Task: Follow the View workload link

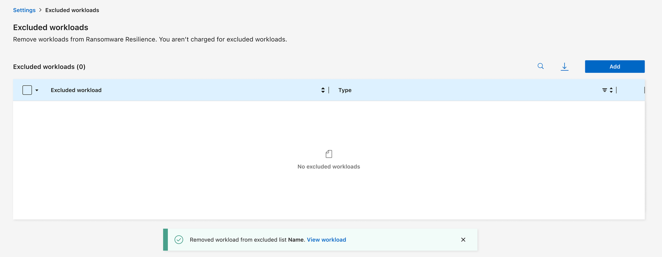Action: (x=326, y=240)
